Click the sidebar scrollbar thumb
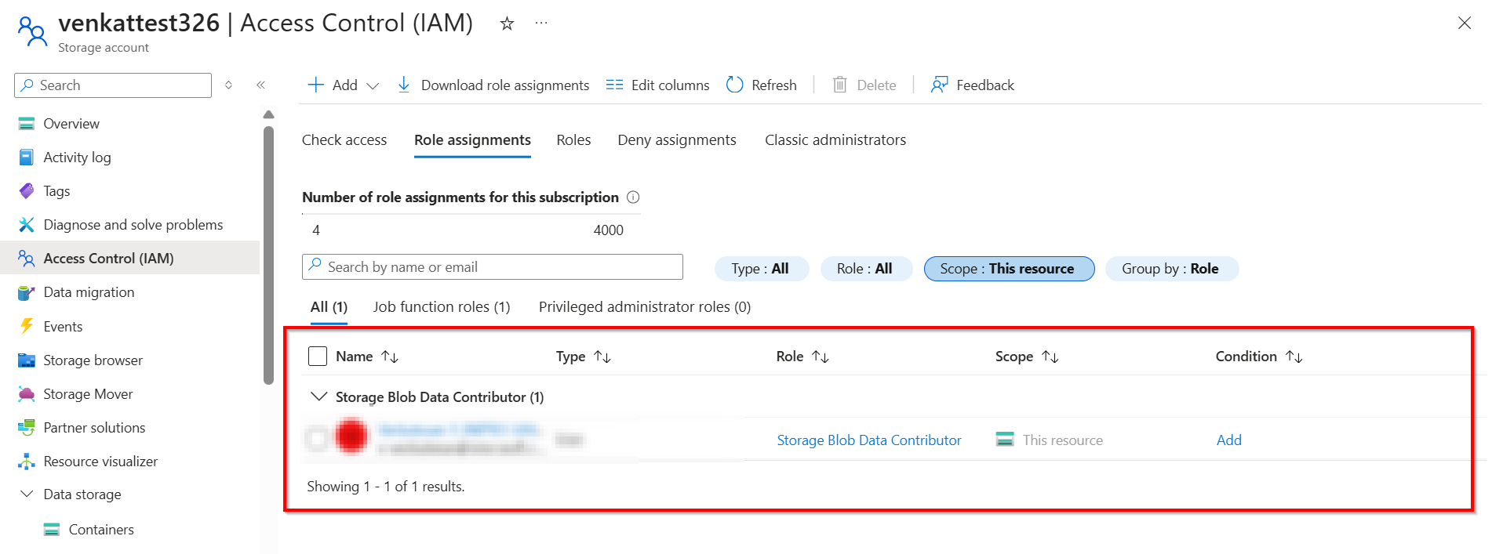1503x554 pixels. tap(268, 255)
